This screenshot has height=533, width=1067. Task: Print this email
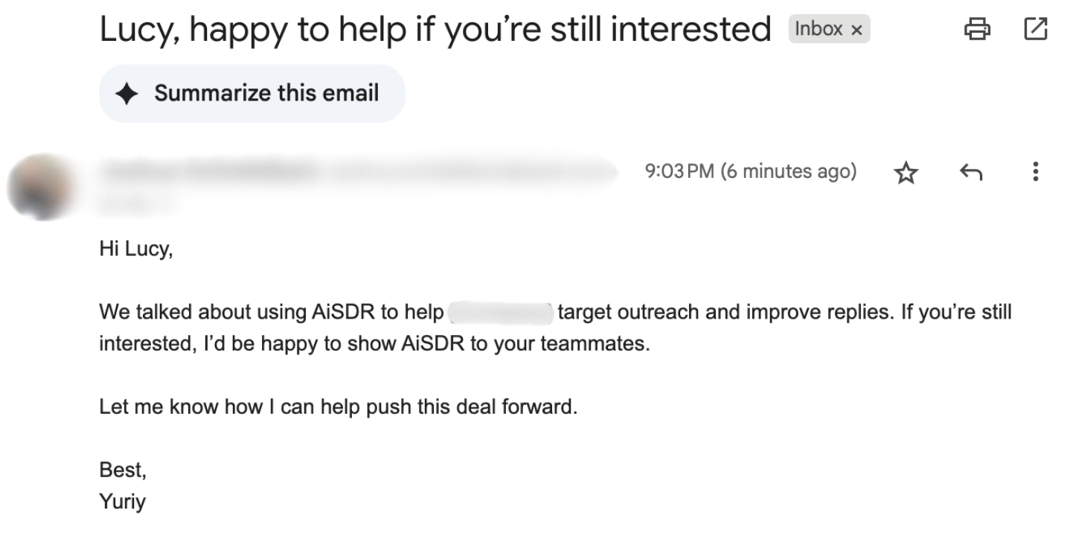click(977, 29)
